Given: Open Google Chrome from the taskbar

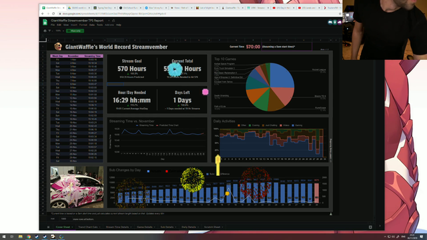Looking at the screenshot, I should [29, 237].
